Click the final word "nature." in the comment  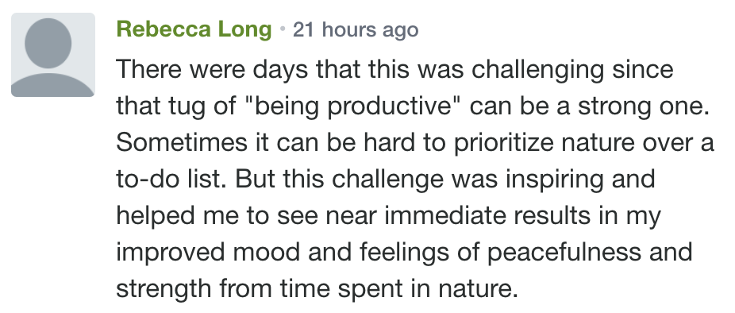pos(478,288)
